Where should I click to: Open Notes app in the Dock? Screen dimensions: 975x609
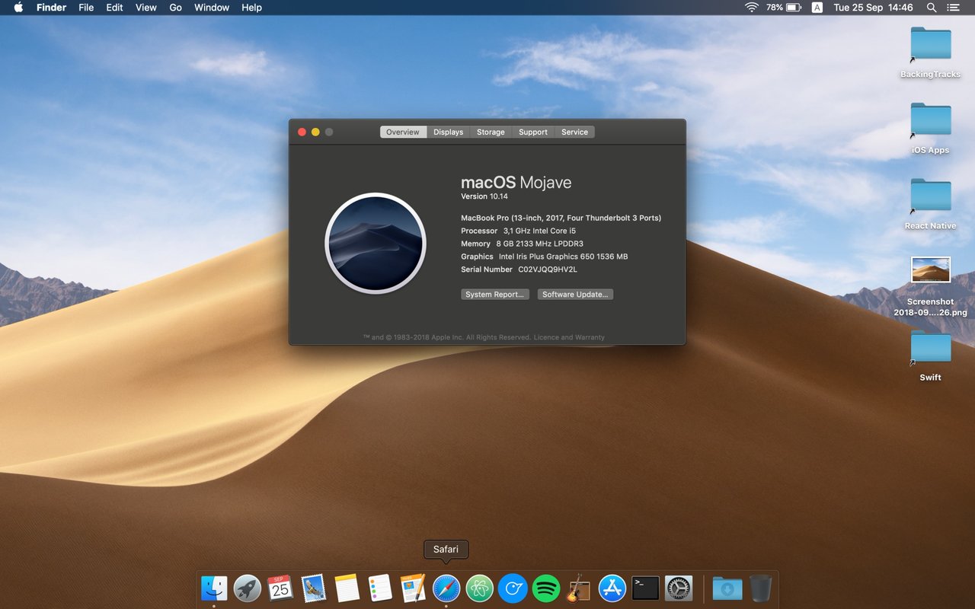click(347, 588)
